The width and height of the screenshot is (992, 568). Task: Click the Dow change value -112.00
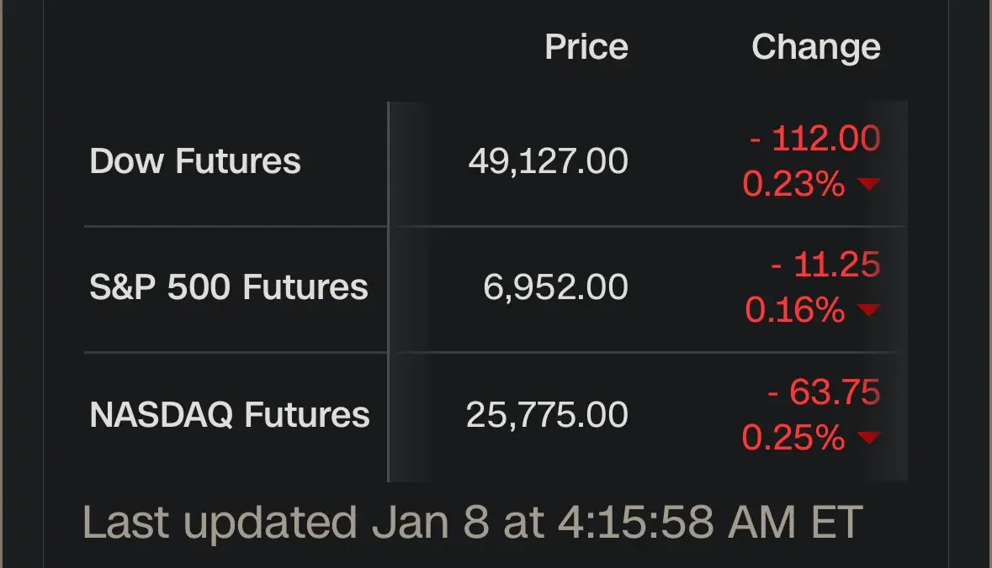814,139
